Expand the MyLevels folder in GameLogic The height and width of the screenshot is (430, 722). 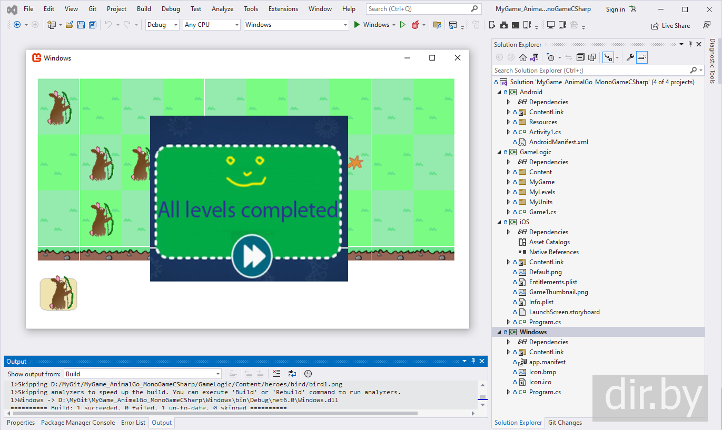coord(508,192)
